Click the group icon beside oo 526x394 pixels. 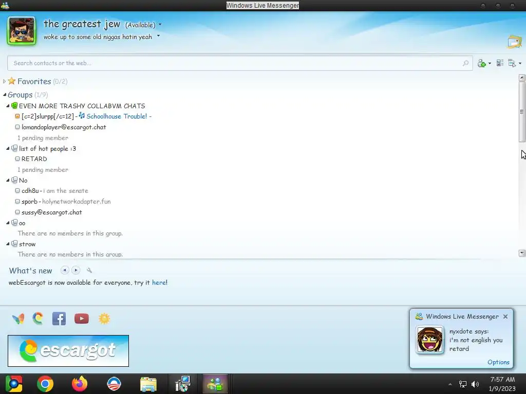tap(14, 223)
